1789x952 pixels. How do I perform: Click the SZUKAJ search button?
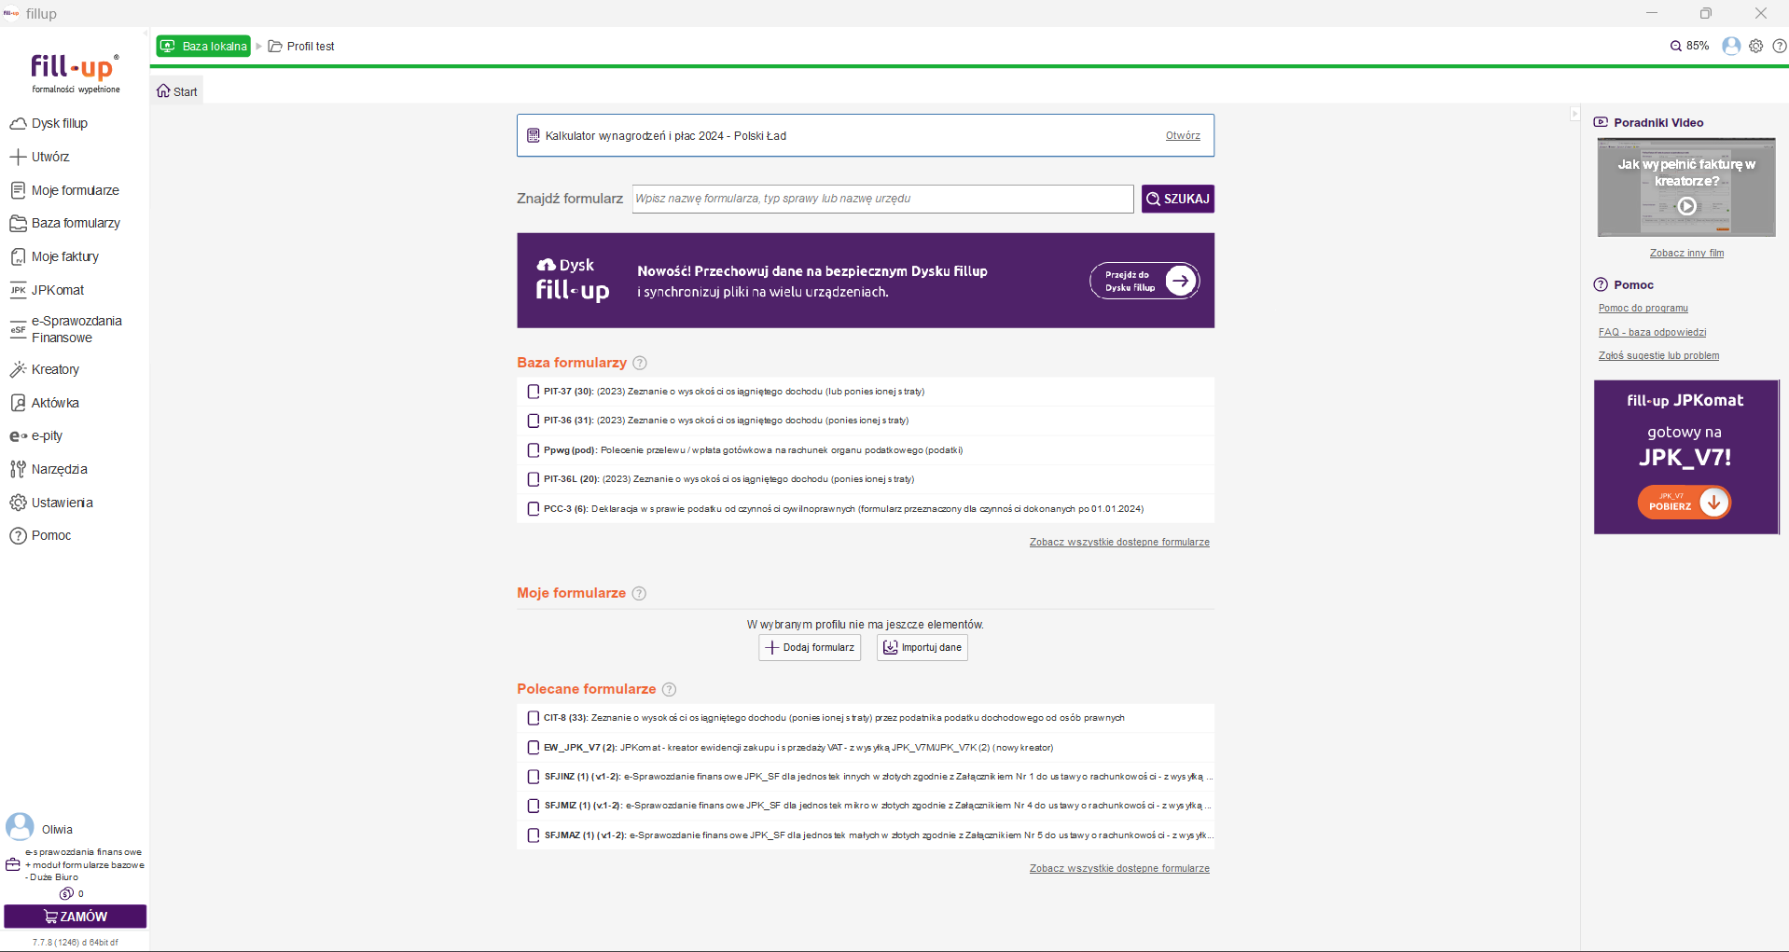(x=1177, y=199)
